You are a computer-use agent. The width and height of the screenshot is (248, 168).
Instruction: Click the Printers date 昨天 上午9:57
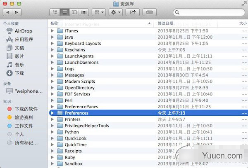pos(171,119)
